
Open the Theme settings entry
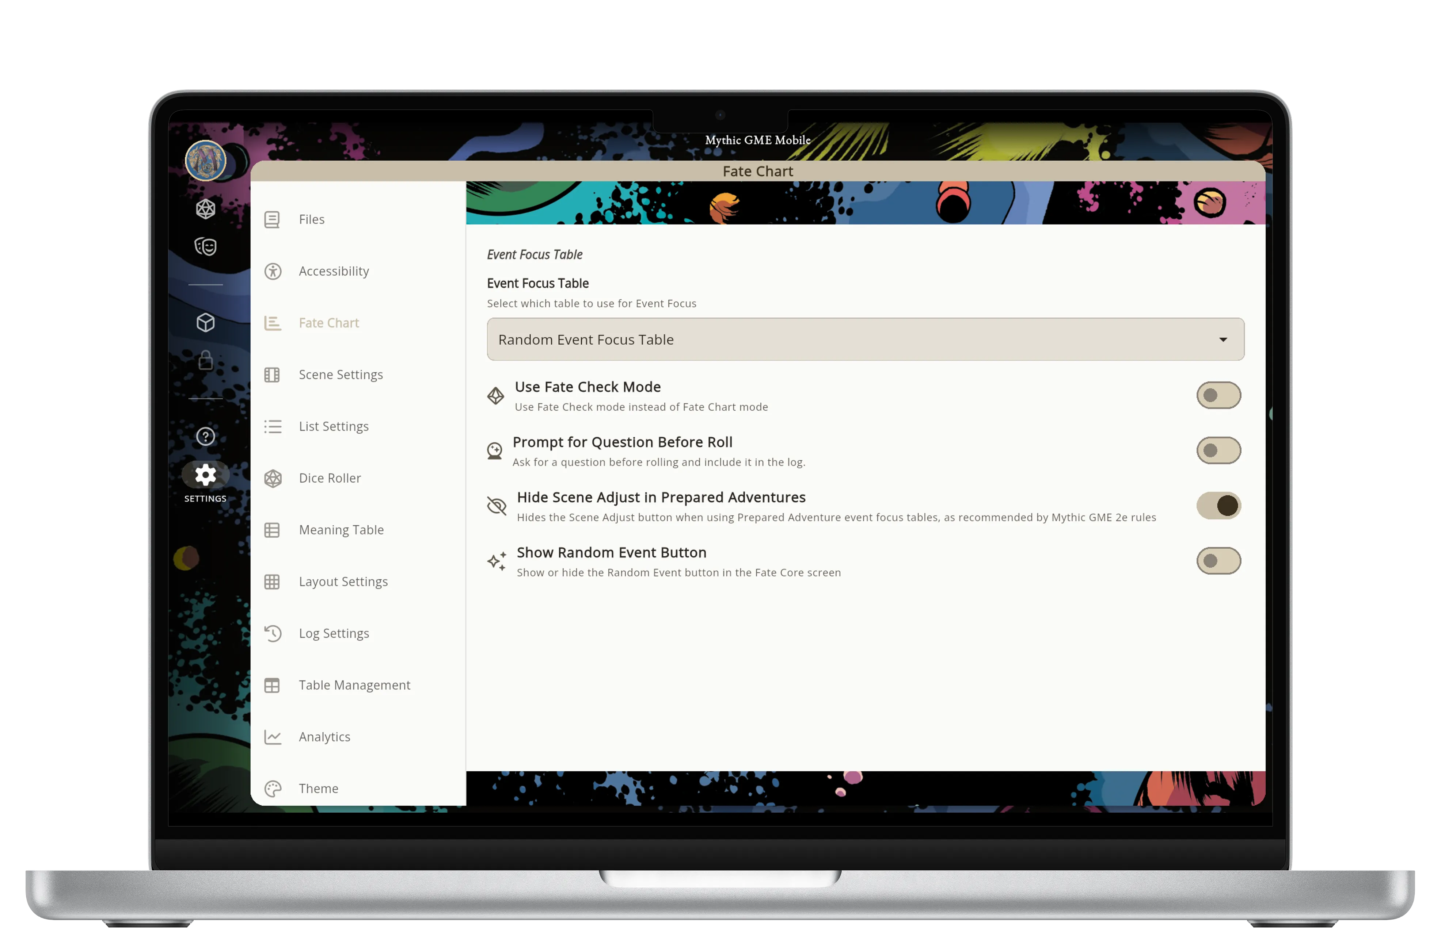click(x=318, y=789)
